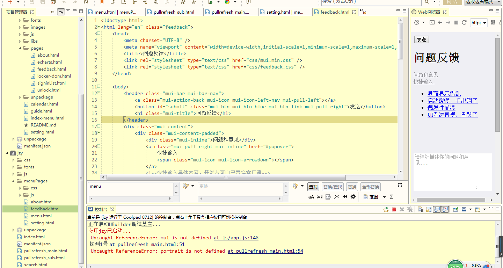
Task: Toggle regular expression search option
Action: 336,197
